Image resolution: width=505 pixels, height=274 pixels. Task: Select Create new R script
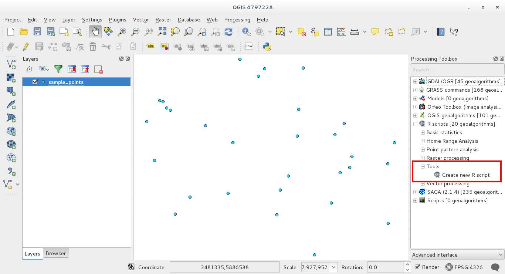(465, 175)
